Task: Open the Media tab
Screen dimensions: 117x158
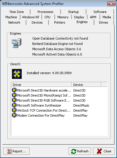Action: pos(107,17)
